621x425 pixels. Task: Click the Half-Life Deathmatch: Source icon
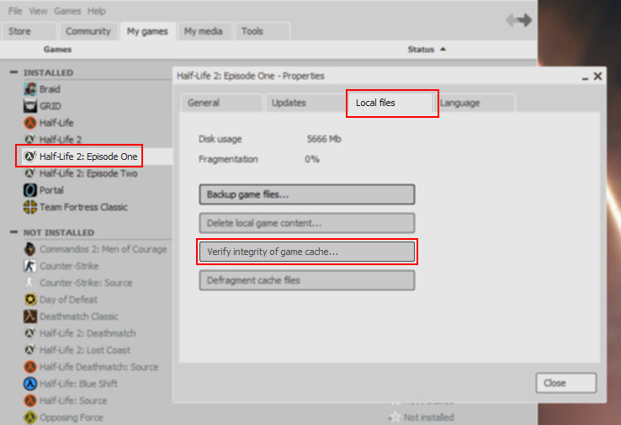(x=30, y=367)
